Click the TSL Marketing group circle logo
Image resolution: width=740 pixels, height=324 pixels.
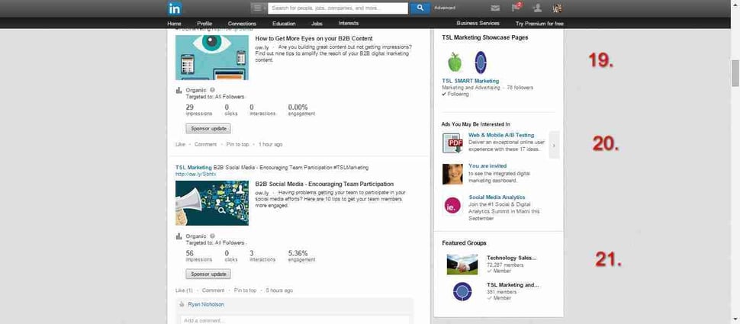pos(462,291)
